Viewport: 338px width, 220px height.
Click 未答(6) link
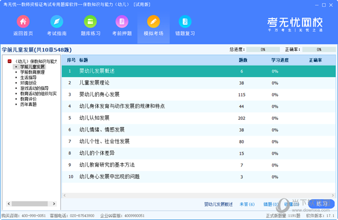247,204
